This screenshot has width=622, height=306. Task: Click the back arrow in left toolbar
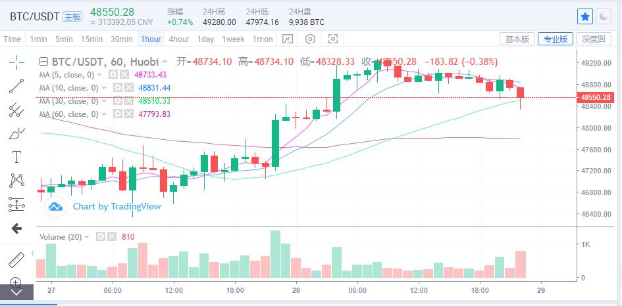pos(16,229)
